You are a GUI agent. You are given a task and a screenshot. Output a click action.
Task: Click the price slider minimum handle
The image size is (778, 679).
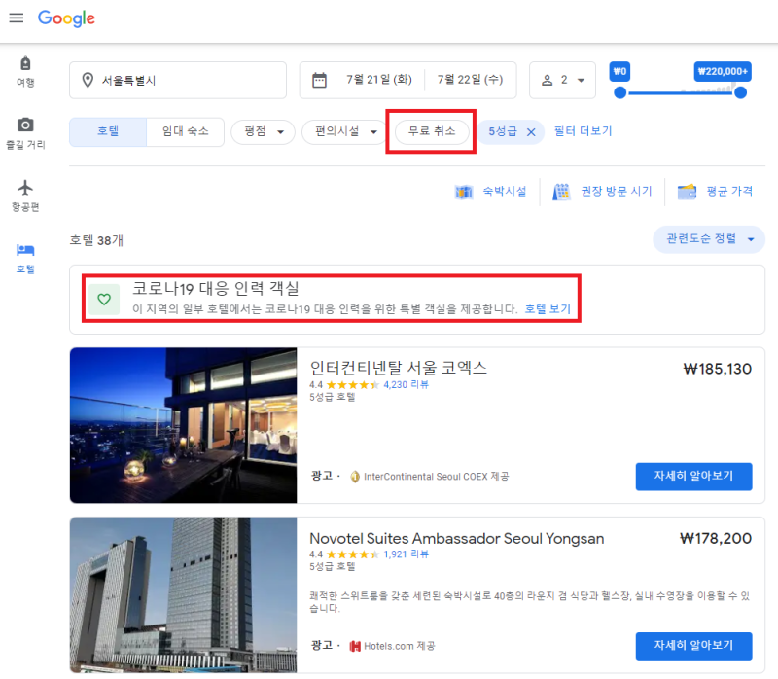(x=620, y=92)
